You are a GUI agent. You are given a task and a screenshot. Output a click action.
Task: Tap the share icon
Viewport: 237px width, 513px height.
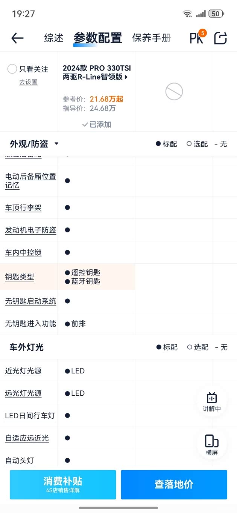coord(221,38)
